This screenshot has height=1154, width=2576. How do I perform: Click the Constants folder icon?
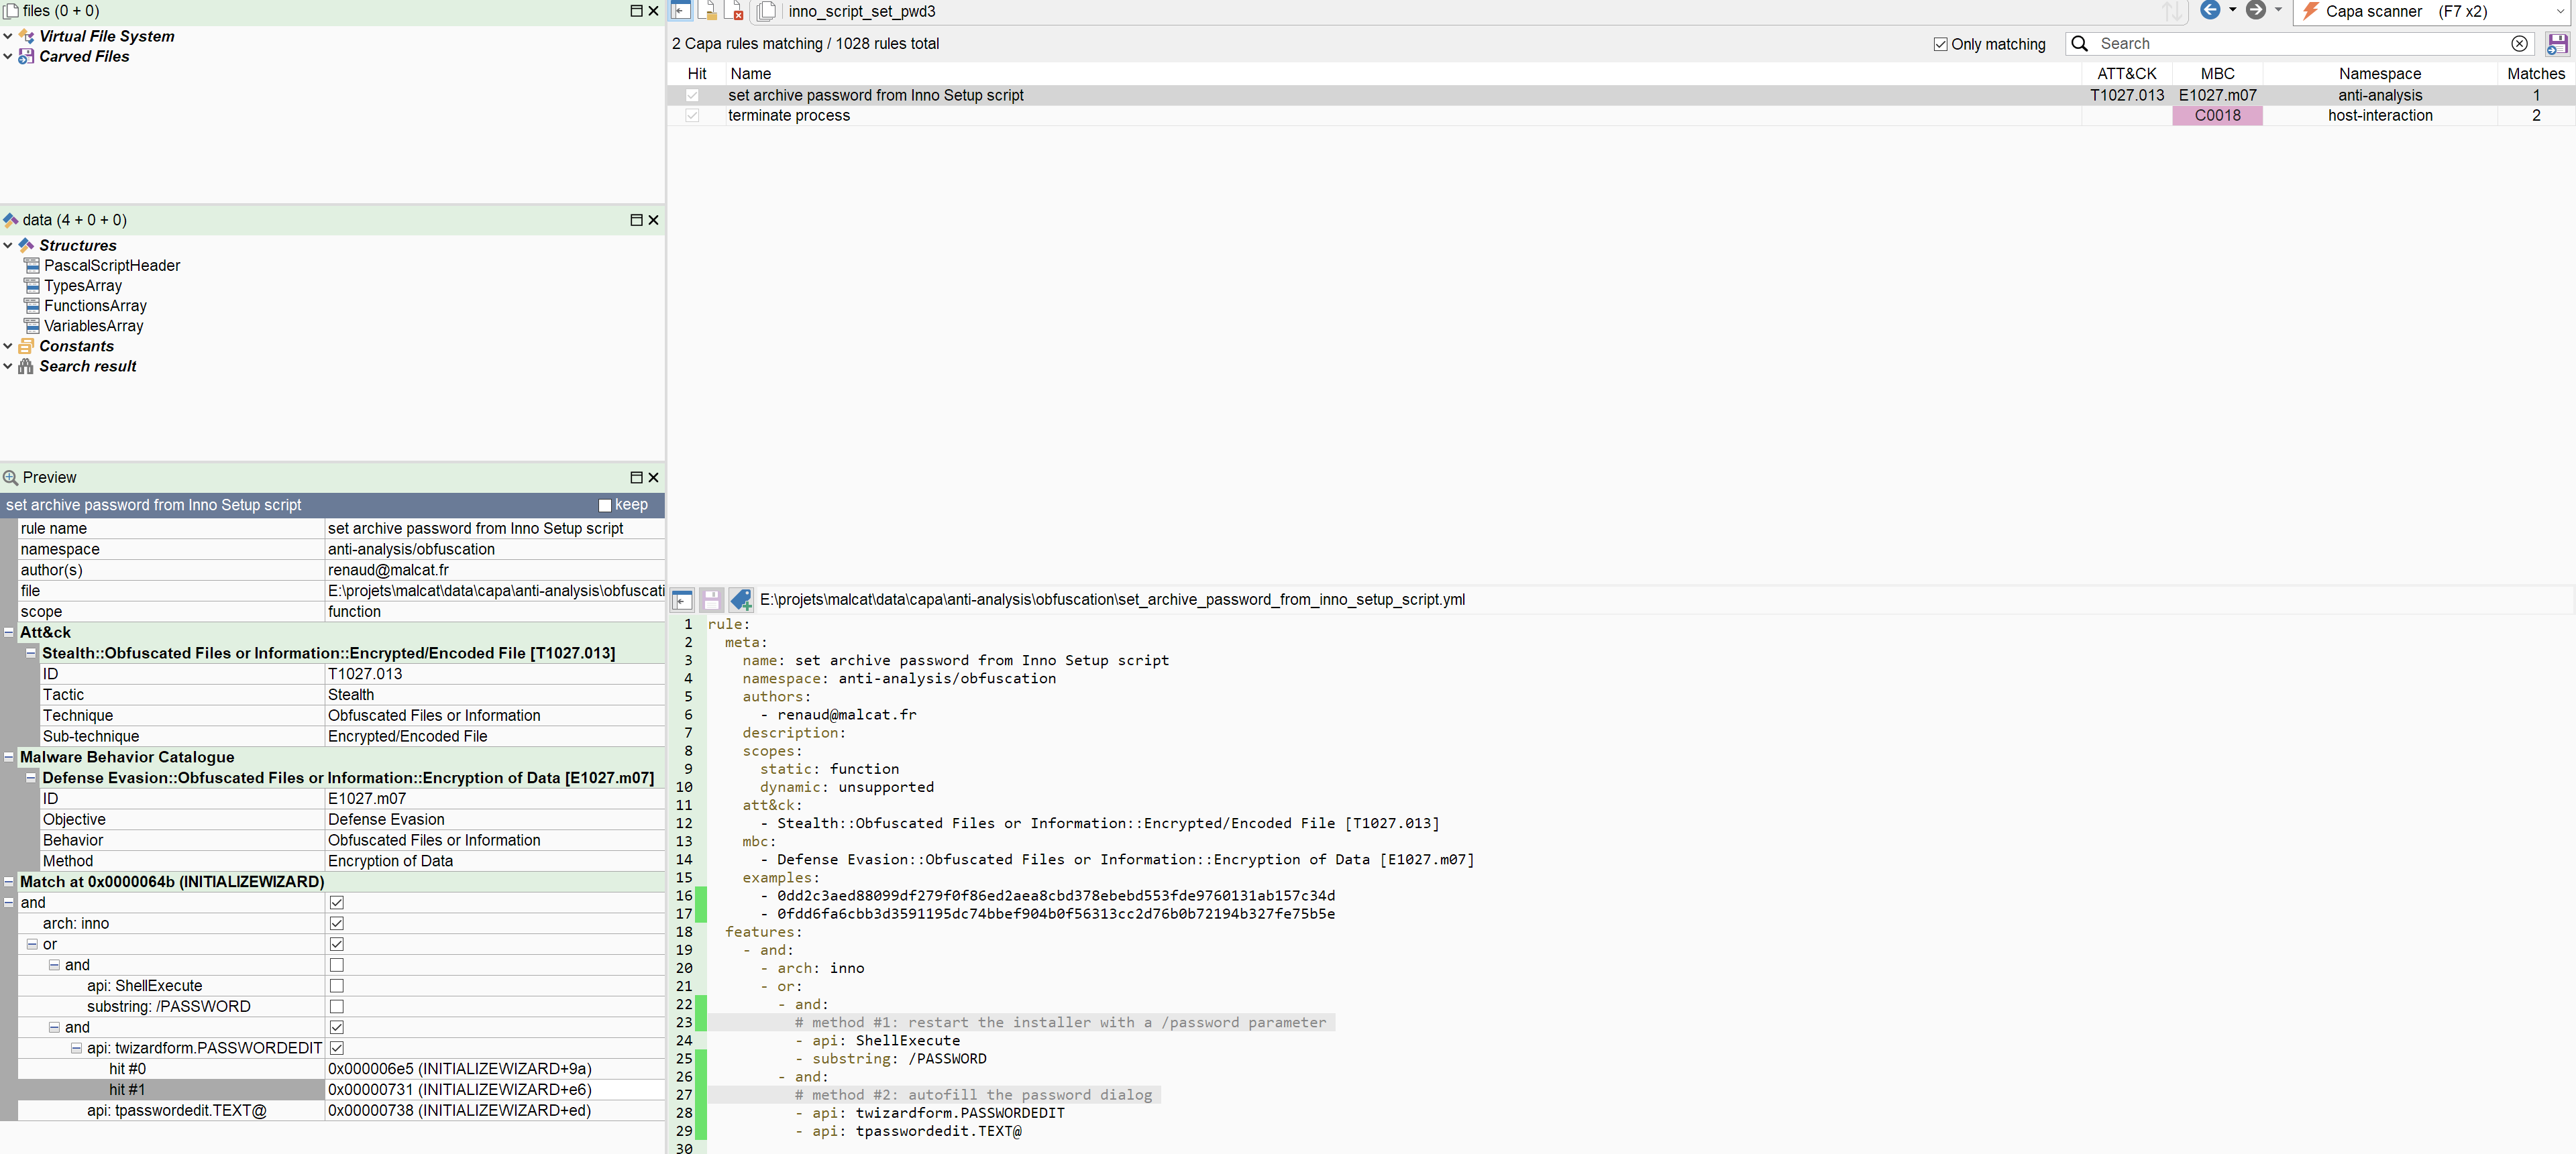tap(27, 346)
